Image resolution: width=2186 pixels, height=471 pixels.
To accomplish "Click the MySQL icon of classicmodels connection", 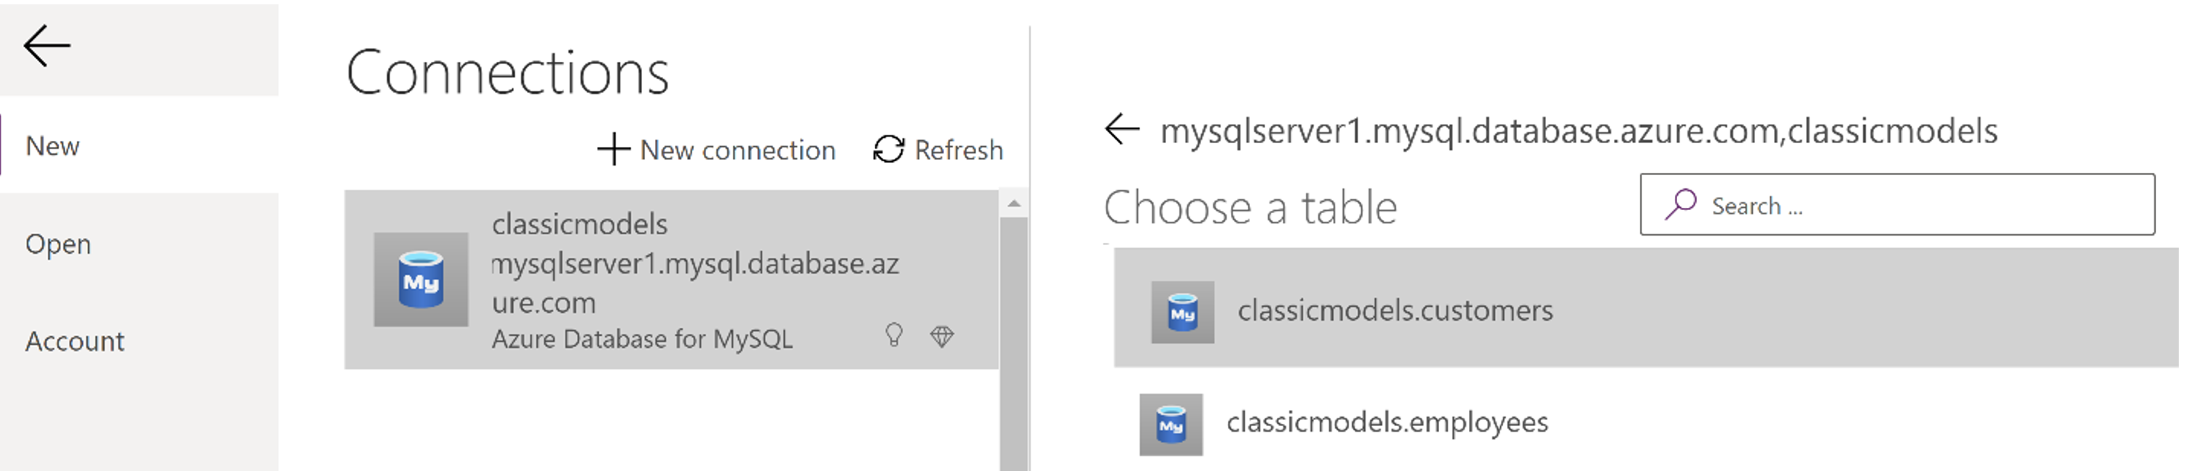I will [x=421, y=280].
